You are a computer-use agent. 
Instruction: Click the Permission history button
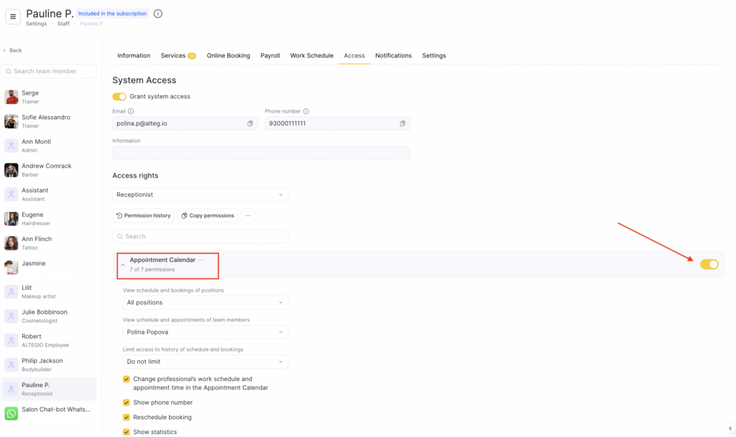pos(143,215)
